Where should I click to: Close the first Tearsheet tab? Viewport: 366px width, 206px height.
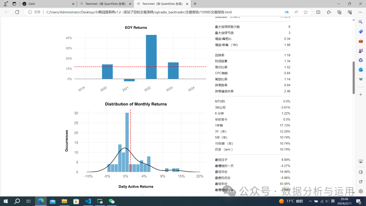[130, 4]
